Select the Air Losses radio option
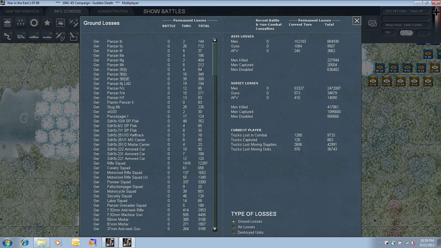 tap(234, 227)
